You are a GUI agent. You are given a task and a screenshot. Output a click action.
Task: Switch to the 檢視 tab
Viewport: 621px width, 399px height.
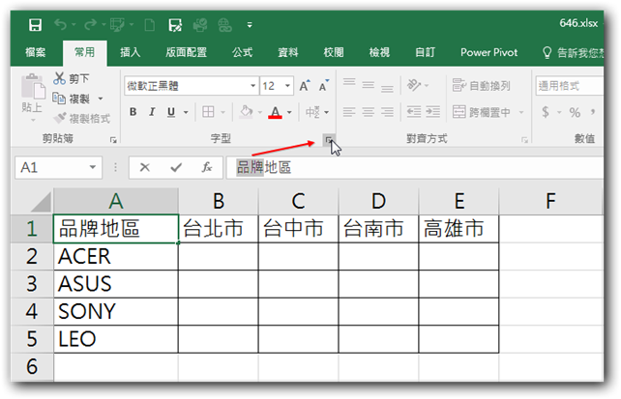point(379,52)
